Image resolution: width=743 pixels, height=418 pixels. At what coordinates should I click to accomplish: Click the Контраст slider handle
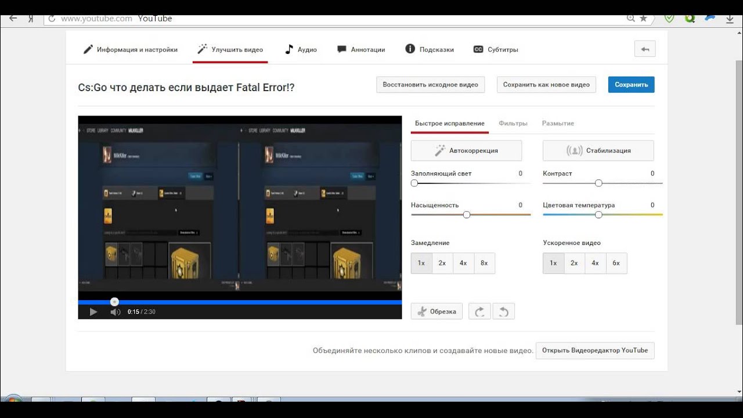(x=598, y=183)
